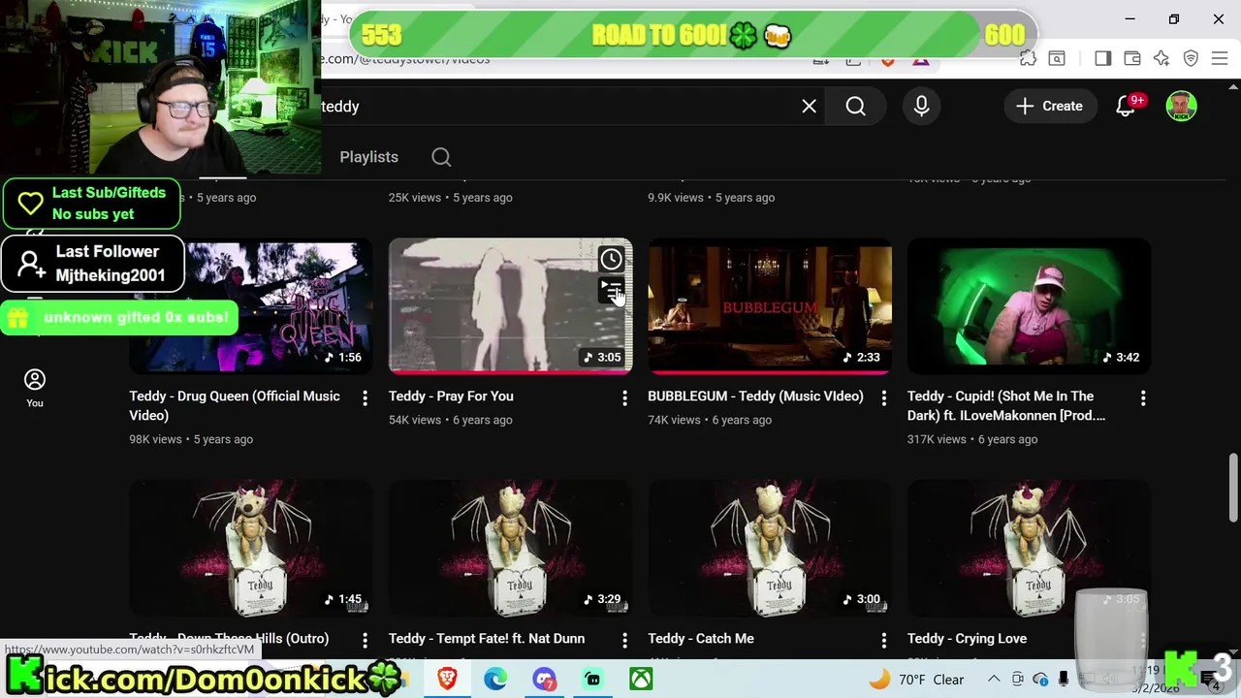Open the BUBBLEGUM video thumbnail
The height and width of the screenshot is (698, 1241).
click(770, 305)
